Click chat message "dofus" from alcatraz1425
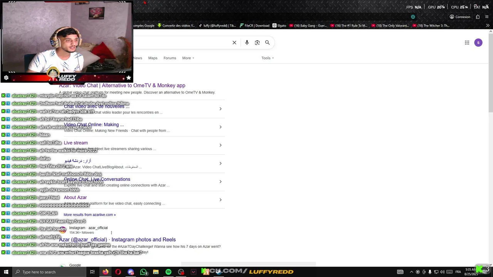The width and height of the screenshot is (493, 277). pyautogui.click(x=45, y=159)
